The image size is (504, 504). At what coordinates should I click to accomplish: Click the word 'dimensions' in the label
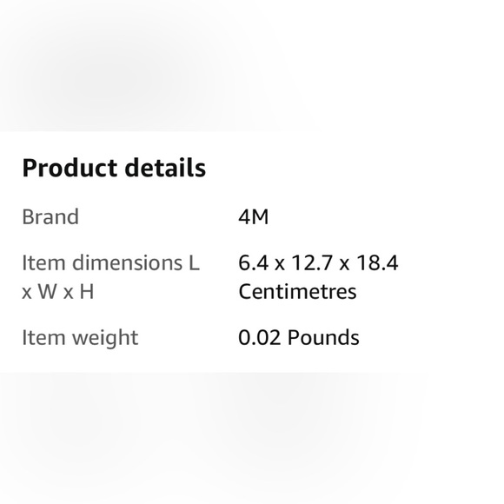tap(127, 263)
